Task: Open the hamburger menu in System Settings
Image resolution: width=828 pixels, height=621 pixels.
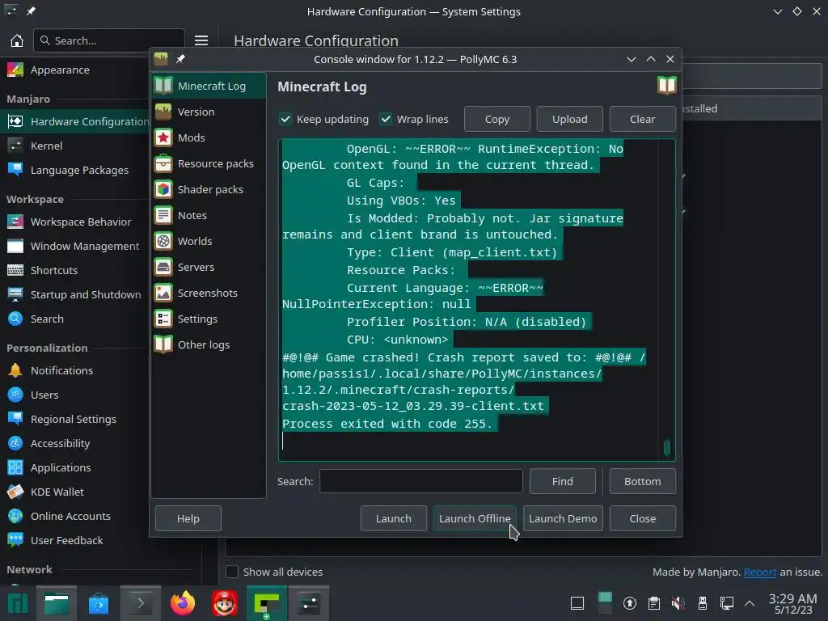Action: point(201,40)
